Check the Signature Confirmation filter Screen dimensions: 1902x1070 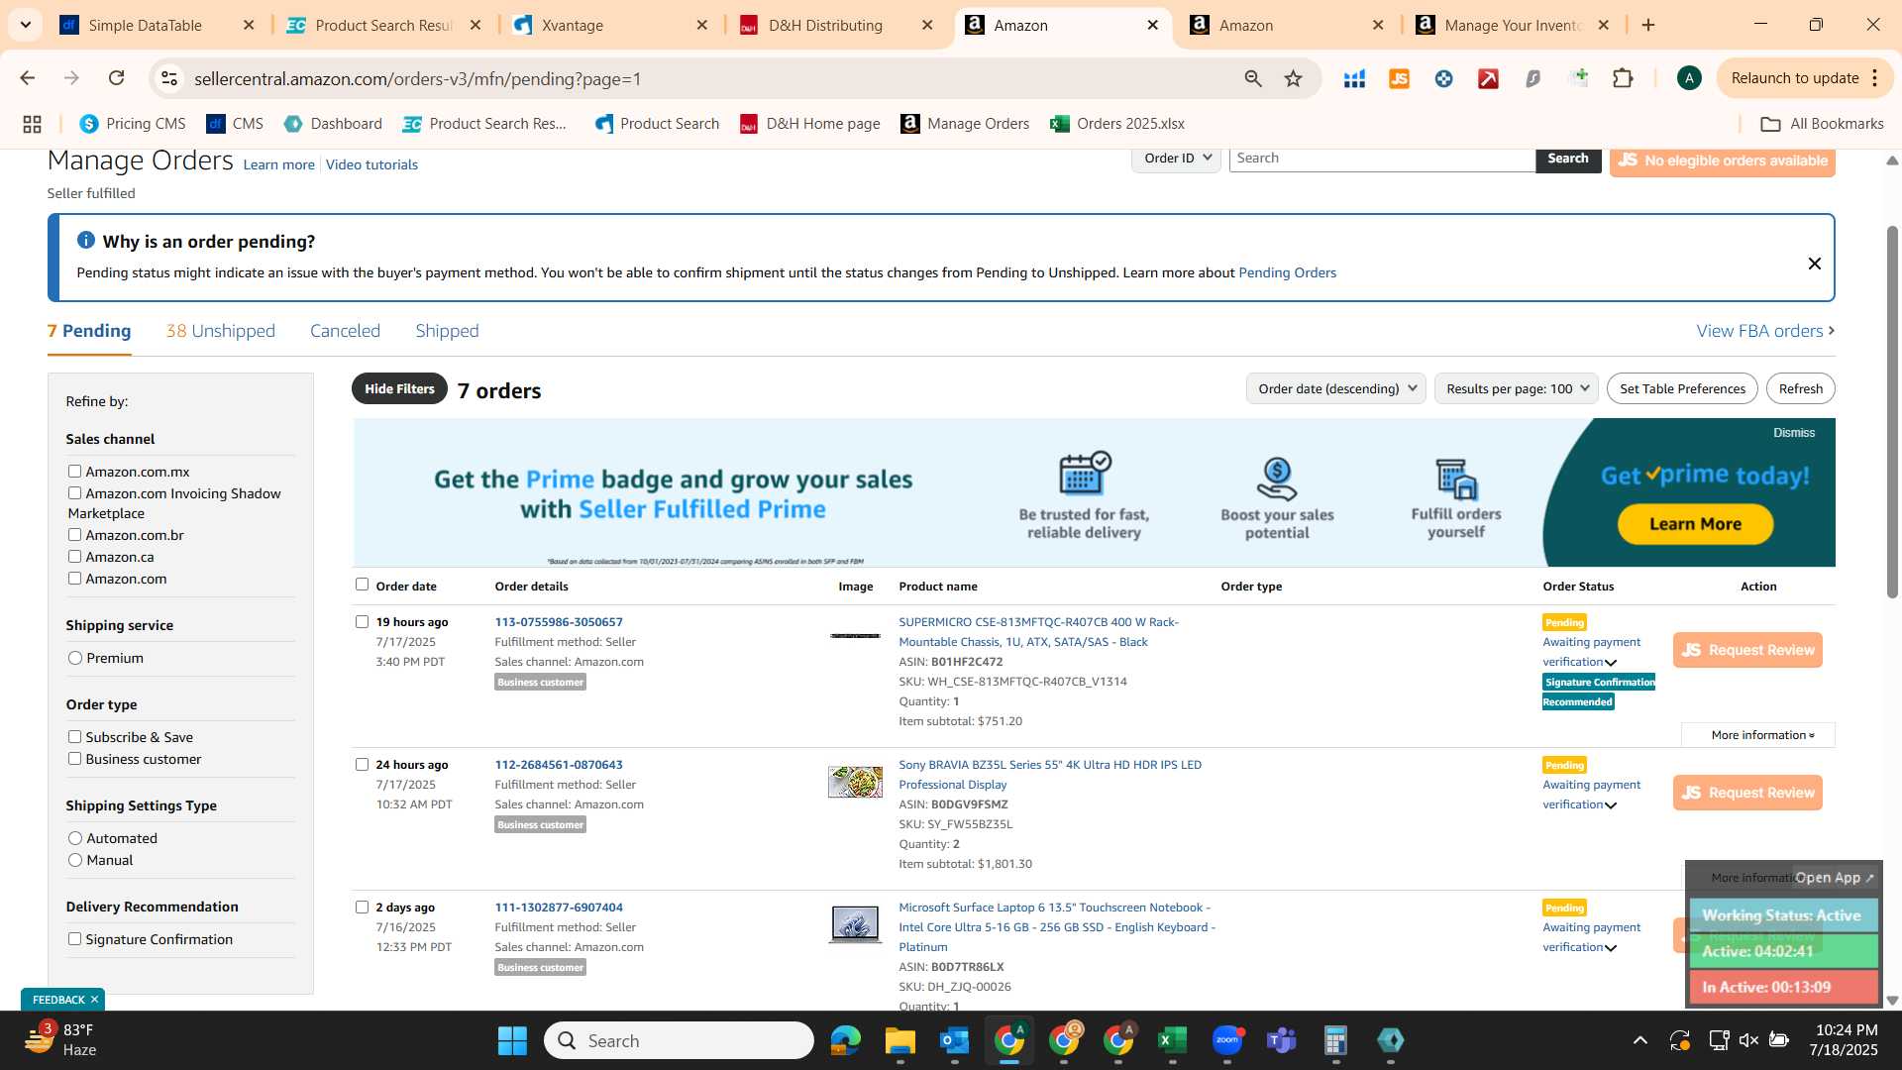coord(74,939)
